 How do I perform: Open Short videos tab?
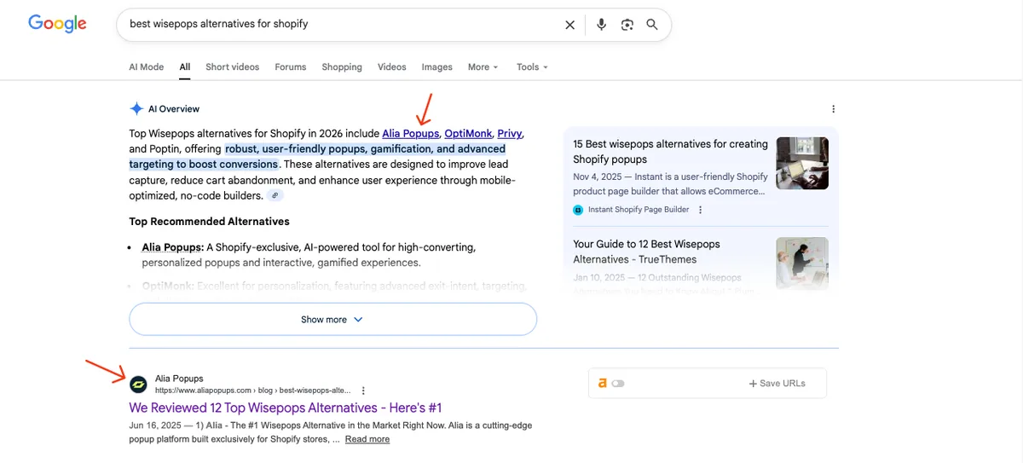coord(232,67)
